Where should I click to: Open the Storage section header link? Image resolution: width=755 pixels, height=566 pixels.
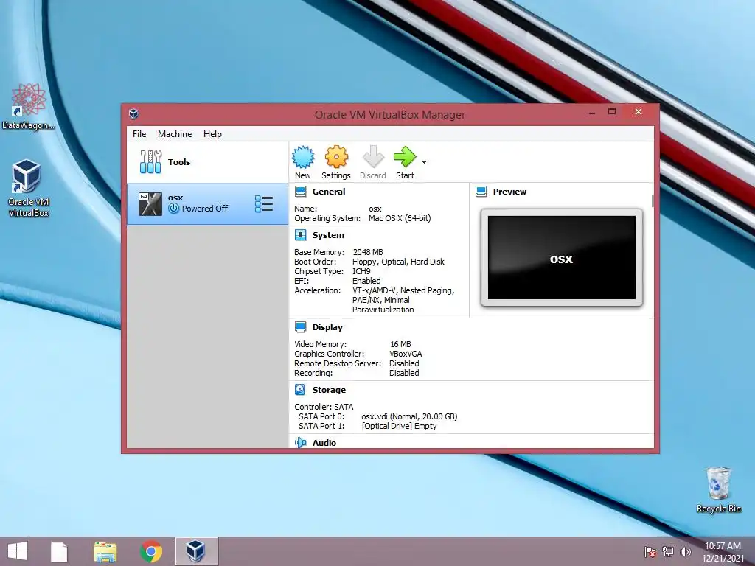[329, 389]
